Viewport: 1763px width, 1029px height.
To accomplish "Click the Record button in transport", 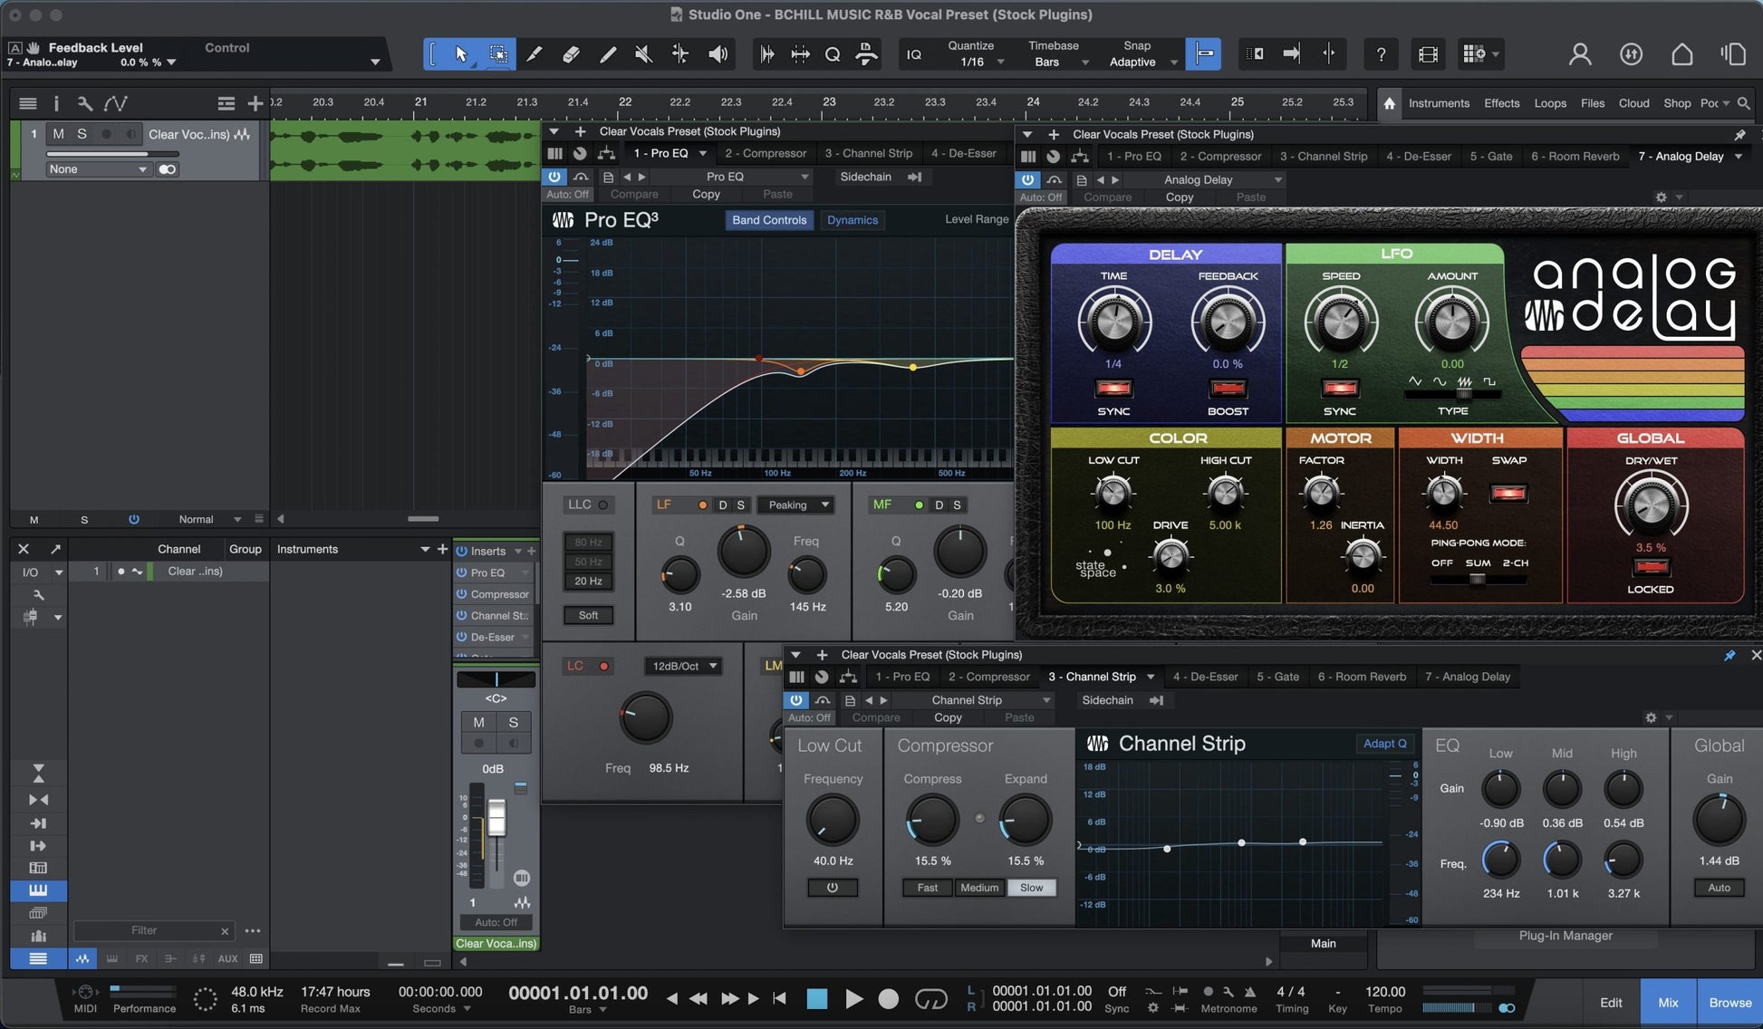I will [x=889, y=998].
